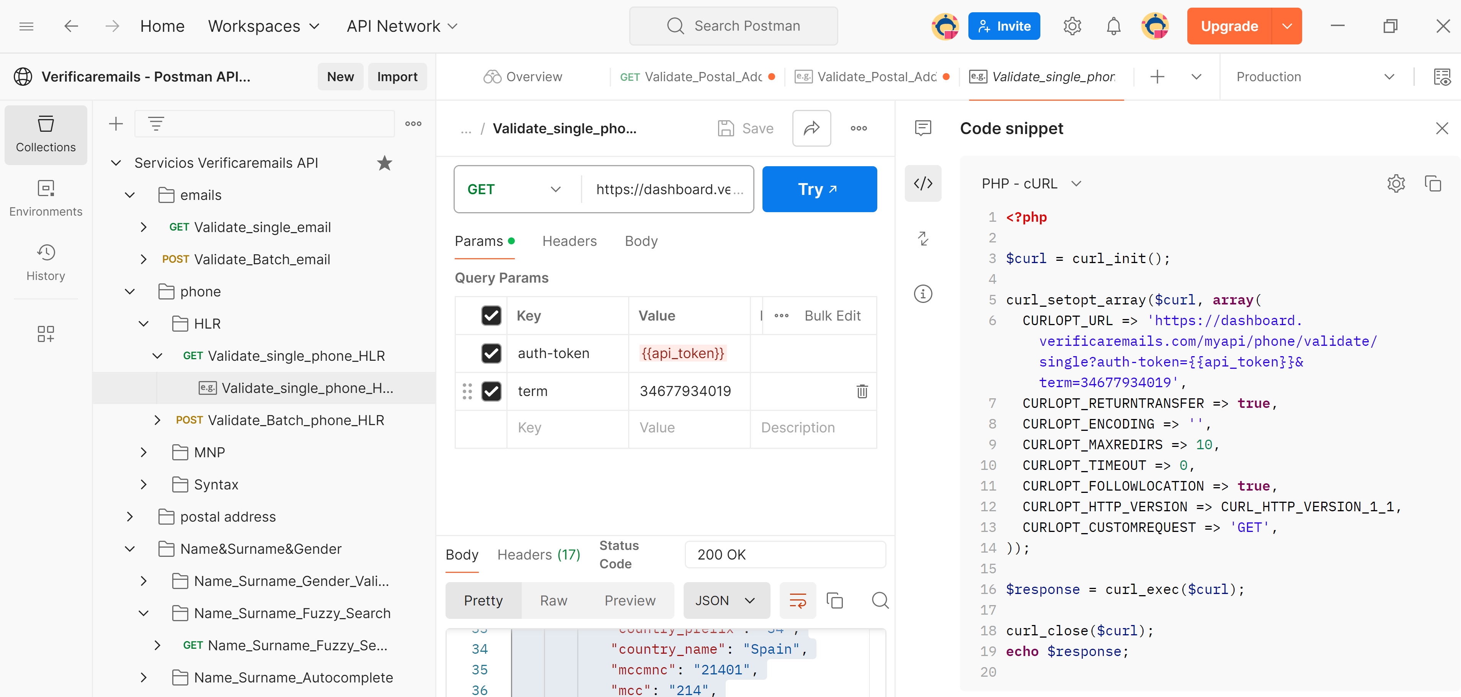
Task: Open environment quick look icon
Action: [x=1442, y=77]
